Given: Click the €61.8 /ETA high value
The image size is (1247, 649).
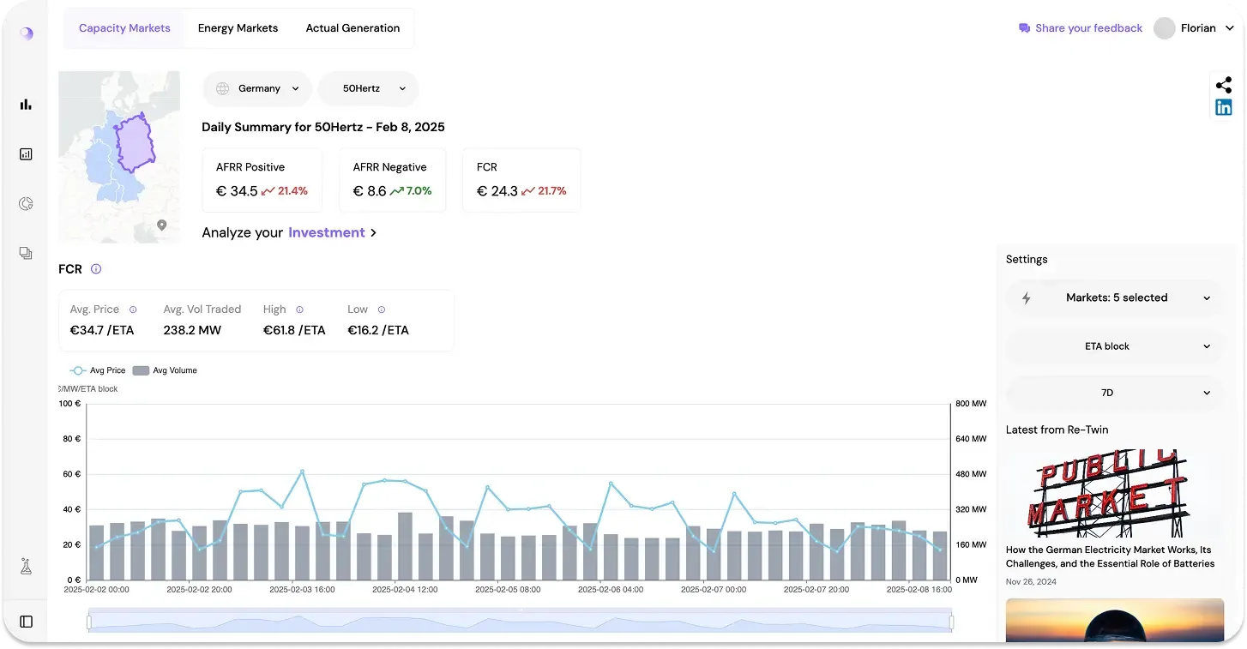Looking at the screenshot, I should (x=294, y=330).
